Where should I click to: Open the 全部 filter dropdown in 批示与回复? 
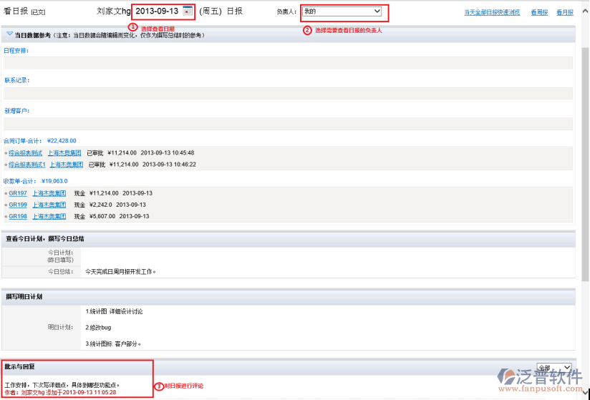click(x=554, y=368)
